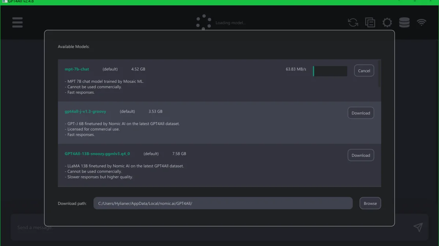Open the database LocalDocs icon

[x=404, y=23]
